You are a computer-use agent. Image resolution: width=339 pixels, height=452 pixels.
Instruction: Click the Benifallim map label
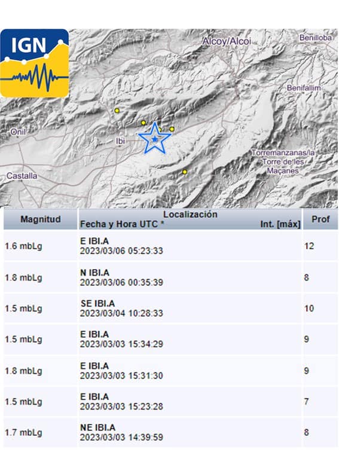pos(304,88)
